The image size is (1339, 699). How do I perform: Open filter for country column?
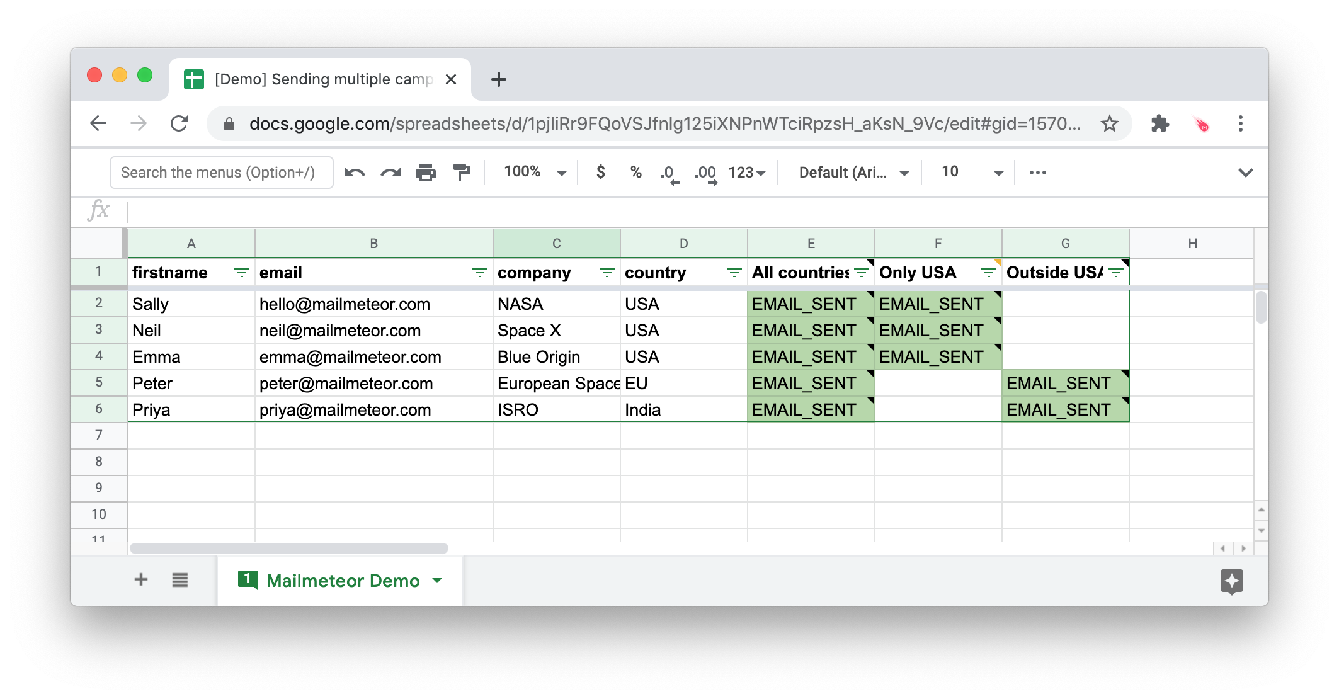(x=734, y=273)
